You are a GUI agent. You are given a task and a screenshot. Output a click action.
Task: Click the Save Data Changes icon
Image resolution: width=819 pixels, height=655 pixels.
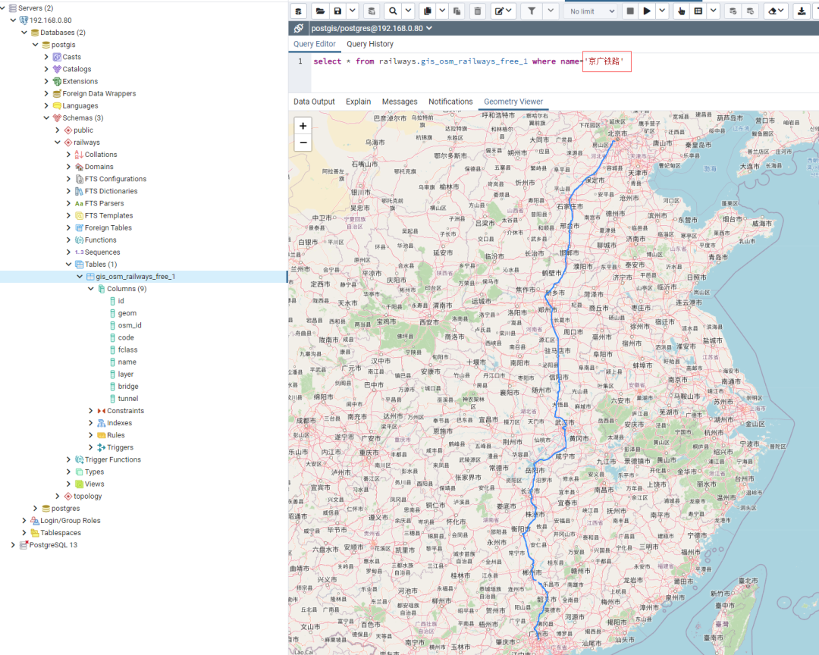click(x=372, y=11)
